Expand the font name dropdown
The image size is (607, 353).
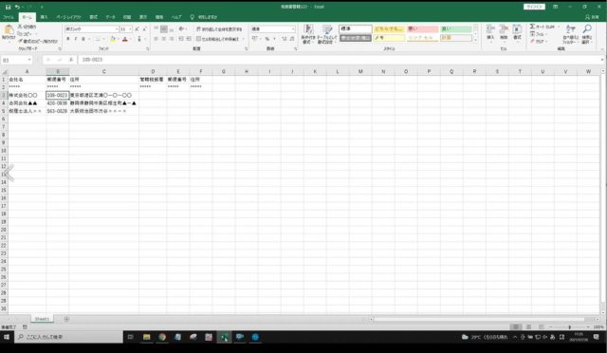117,29
